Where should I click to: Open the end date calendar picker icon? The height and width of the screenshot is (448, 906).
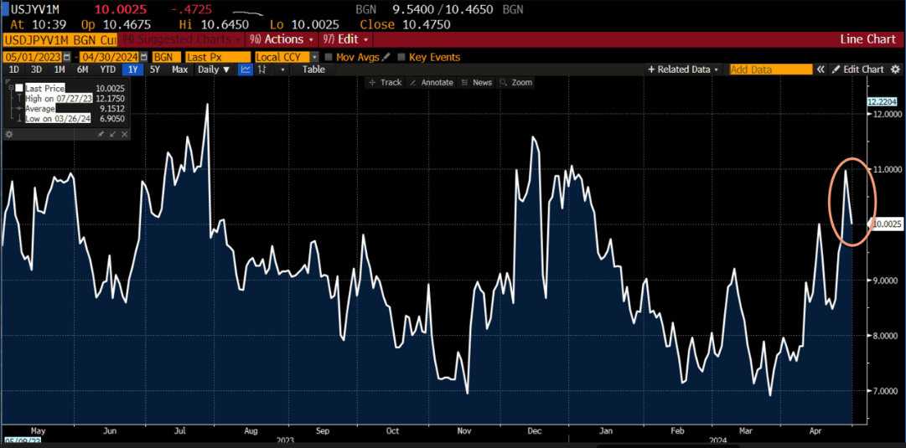pyautogui.click(x=143, y=57)
